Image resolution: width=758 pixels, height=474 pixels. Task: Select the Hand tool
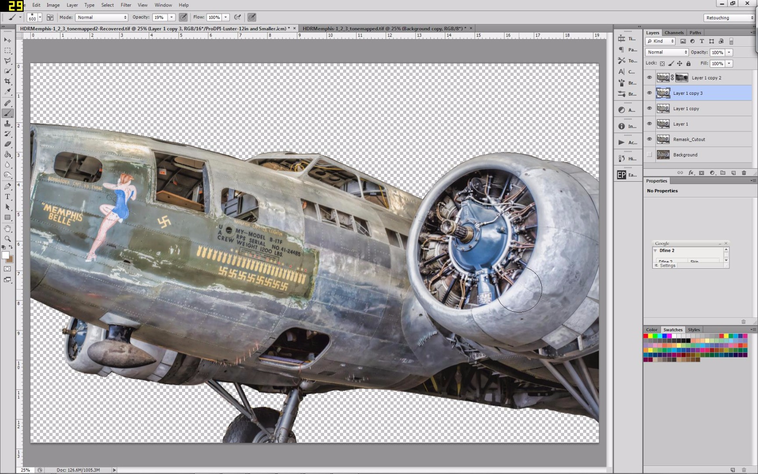click(7, 229)
